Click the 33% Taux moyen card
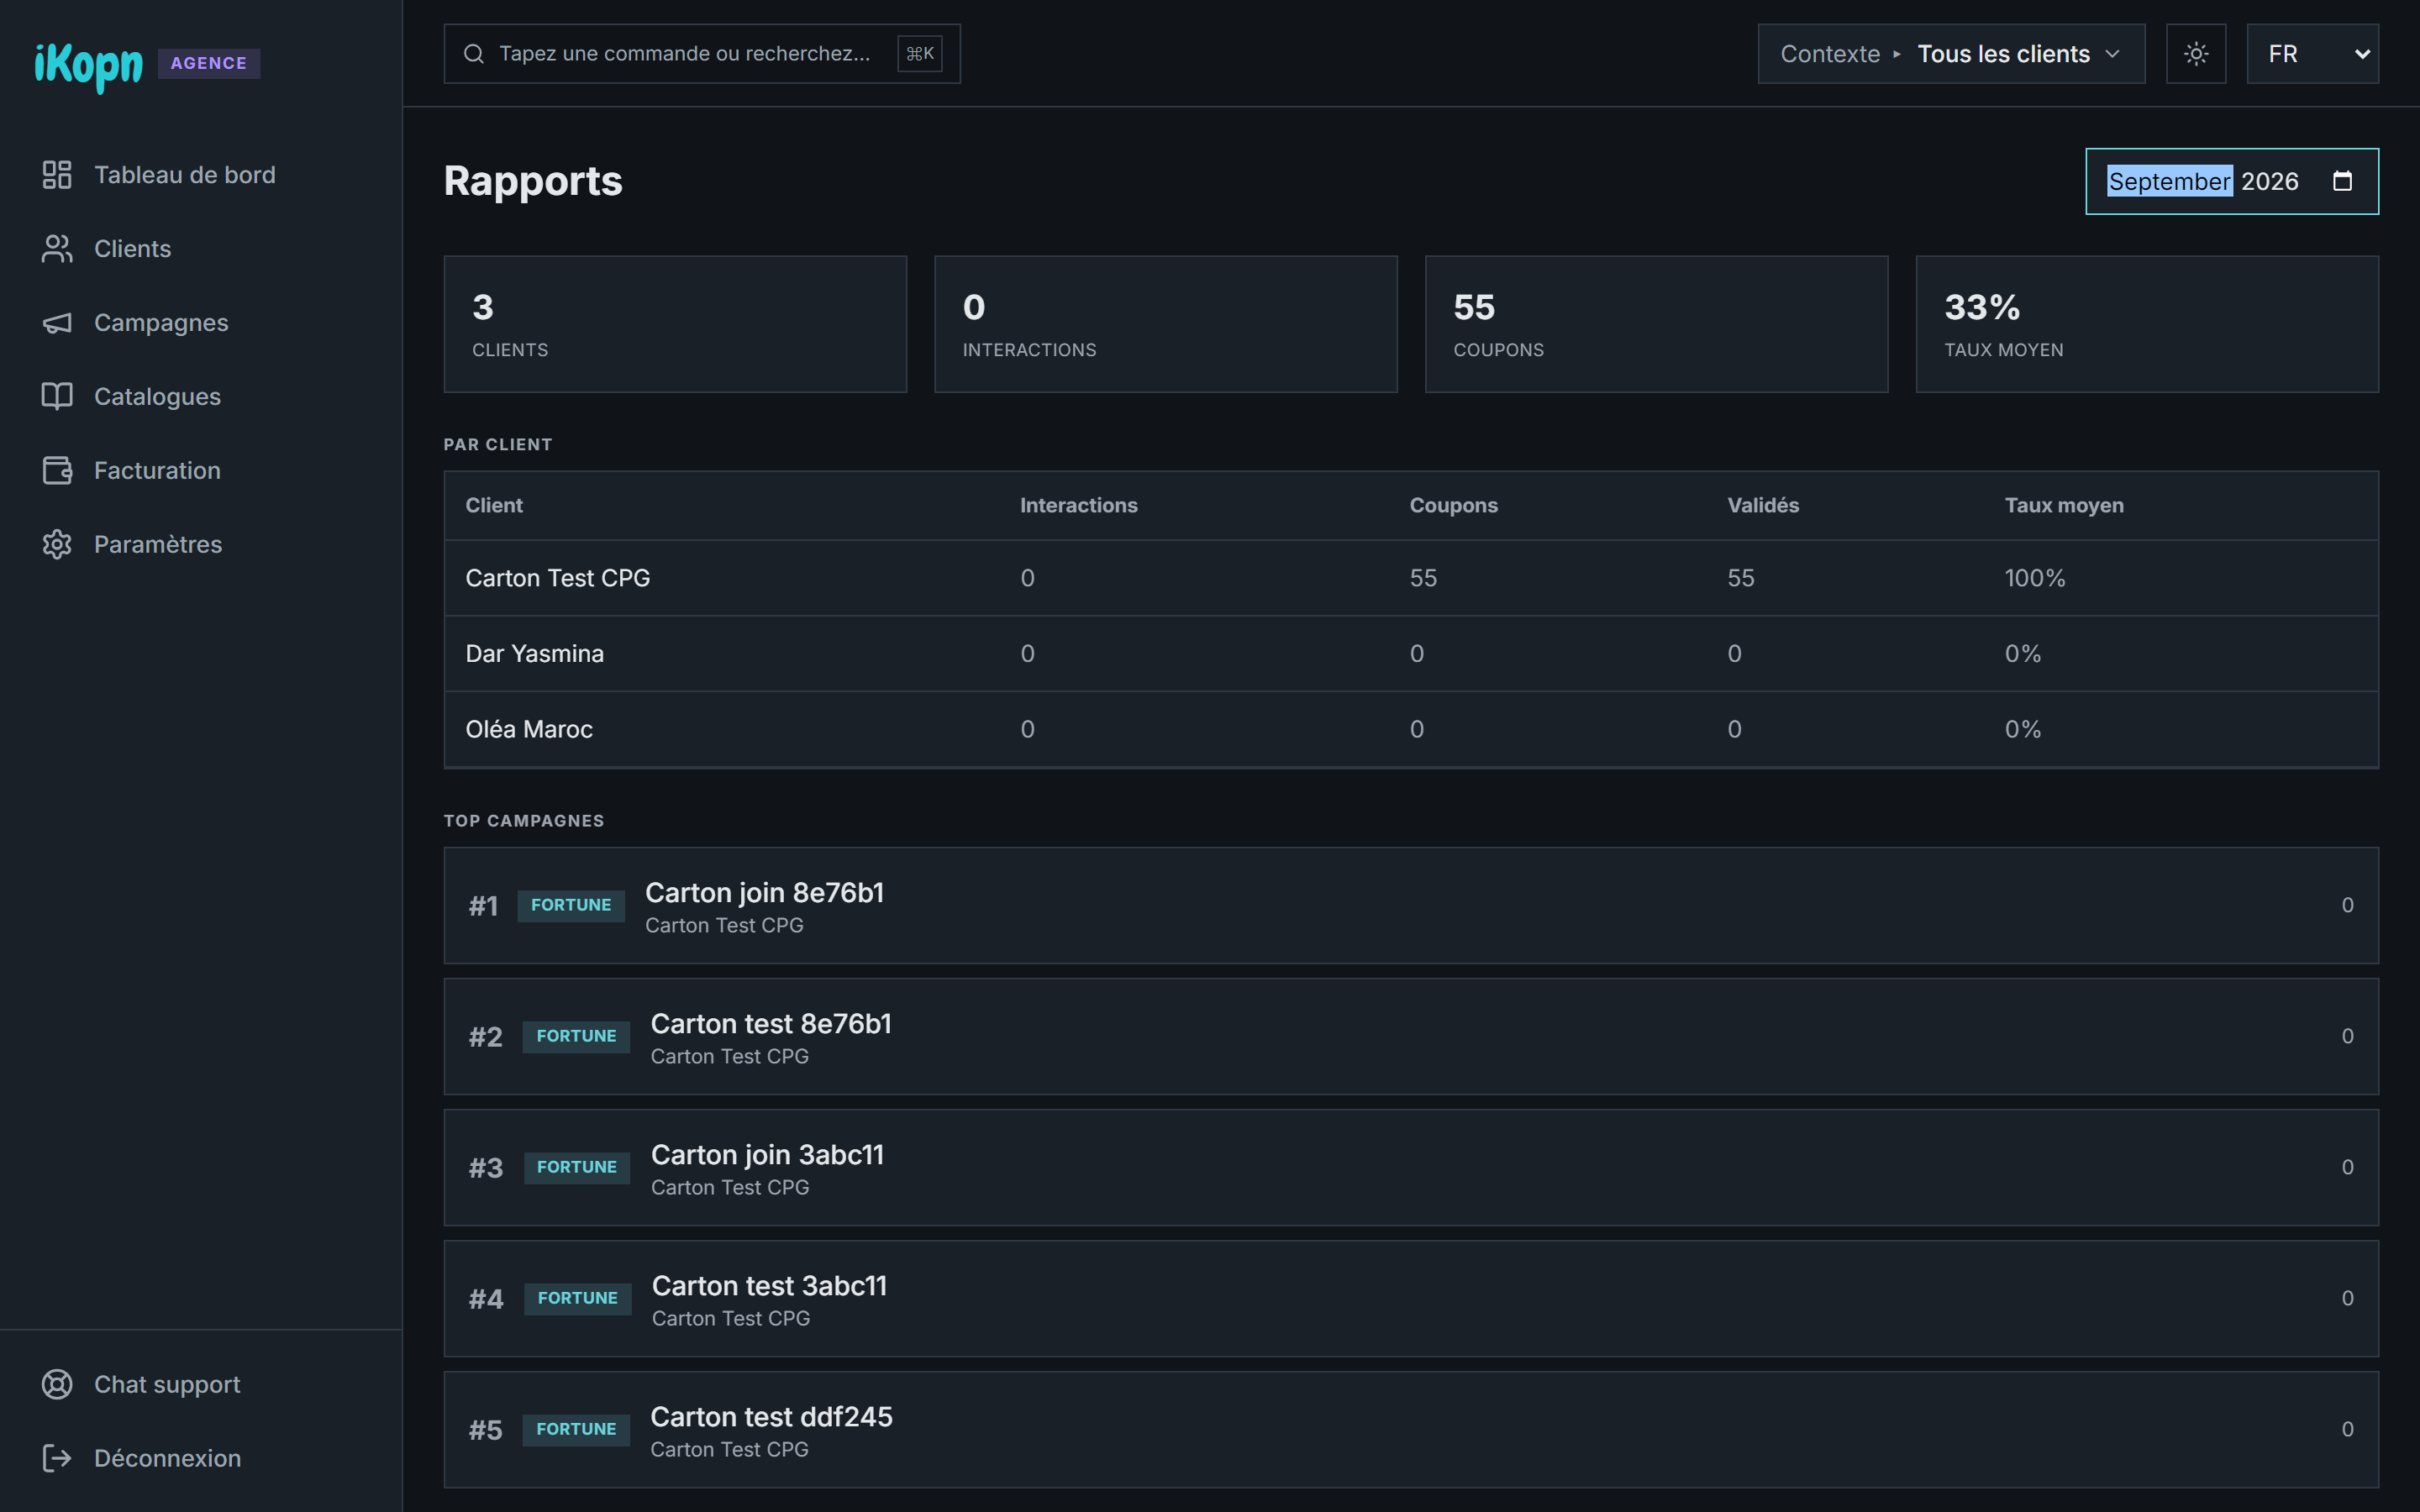Viewport: 2420px width, 1512px height. tap(2147, 324)
